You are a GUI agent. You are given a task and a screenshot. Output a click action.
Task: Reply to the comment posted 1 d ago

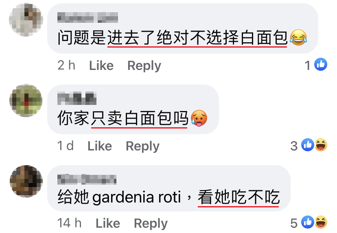pos(143,146)
